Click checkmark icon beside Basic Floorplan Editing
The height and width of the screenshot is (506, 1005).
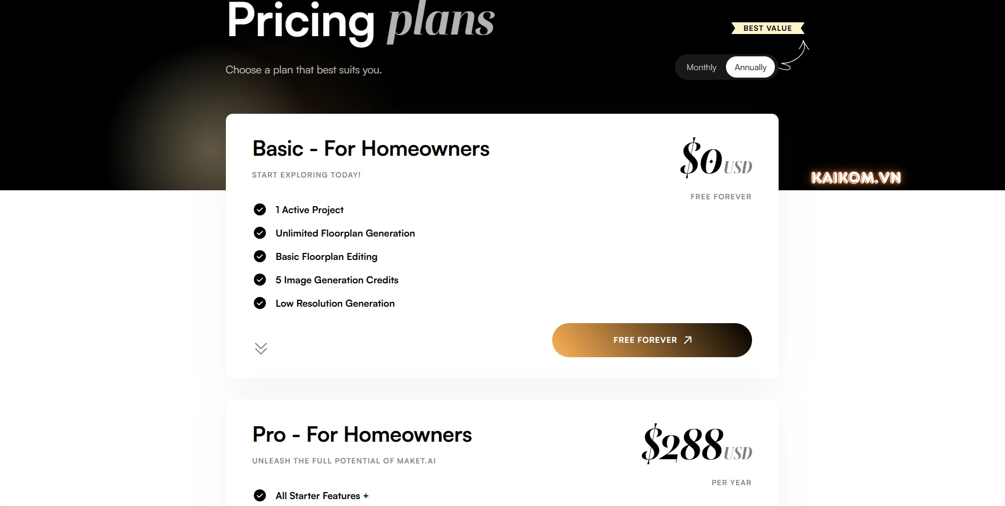pyautogui.click(x=260, y=257)
